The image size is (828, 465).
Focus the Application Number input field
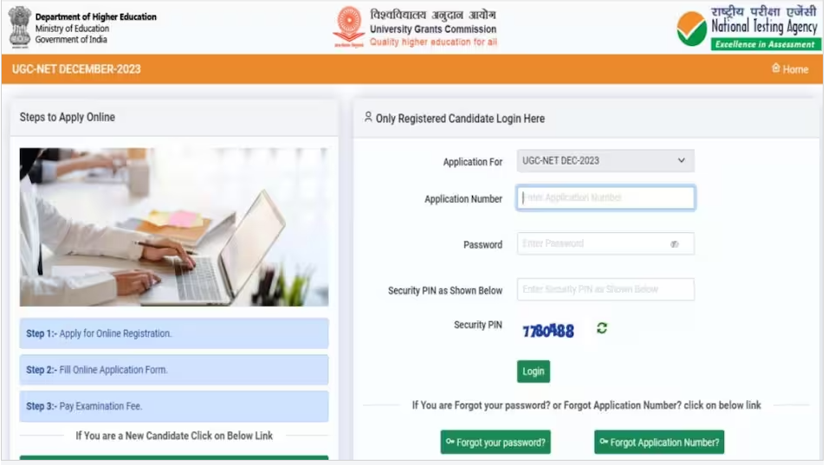pos(605,198)
